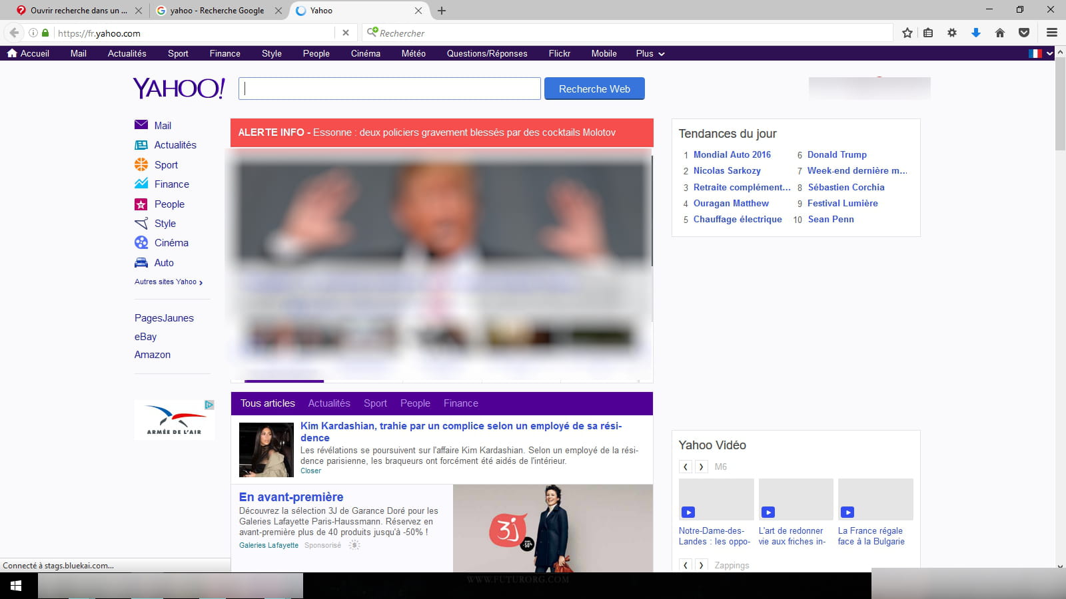Open the Ouragan Matthew trend link
Viewport: 1066px width, 599px height.
pyautogui.click(x=731, y=203)
